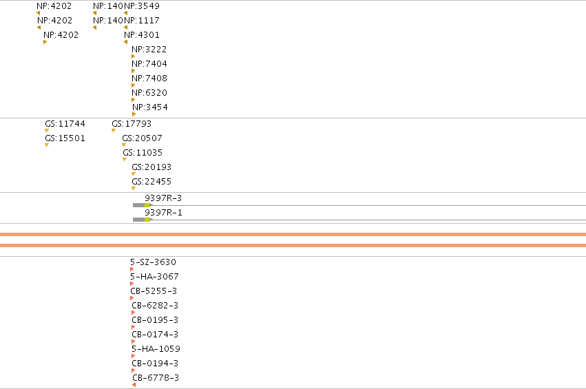Image resolution: width=586 pixels, height=389 pixels.
Task: Click the GS:11744 label
Action: pos(65,124)
